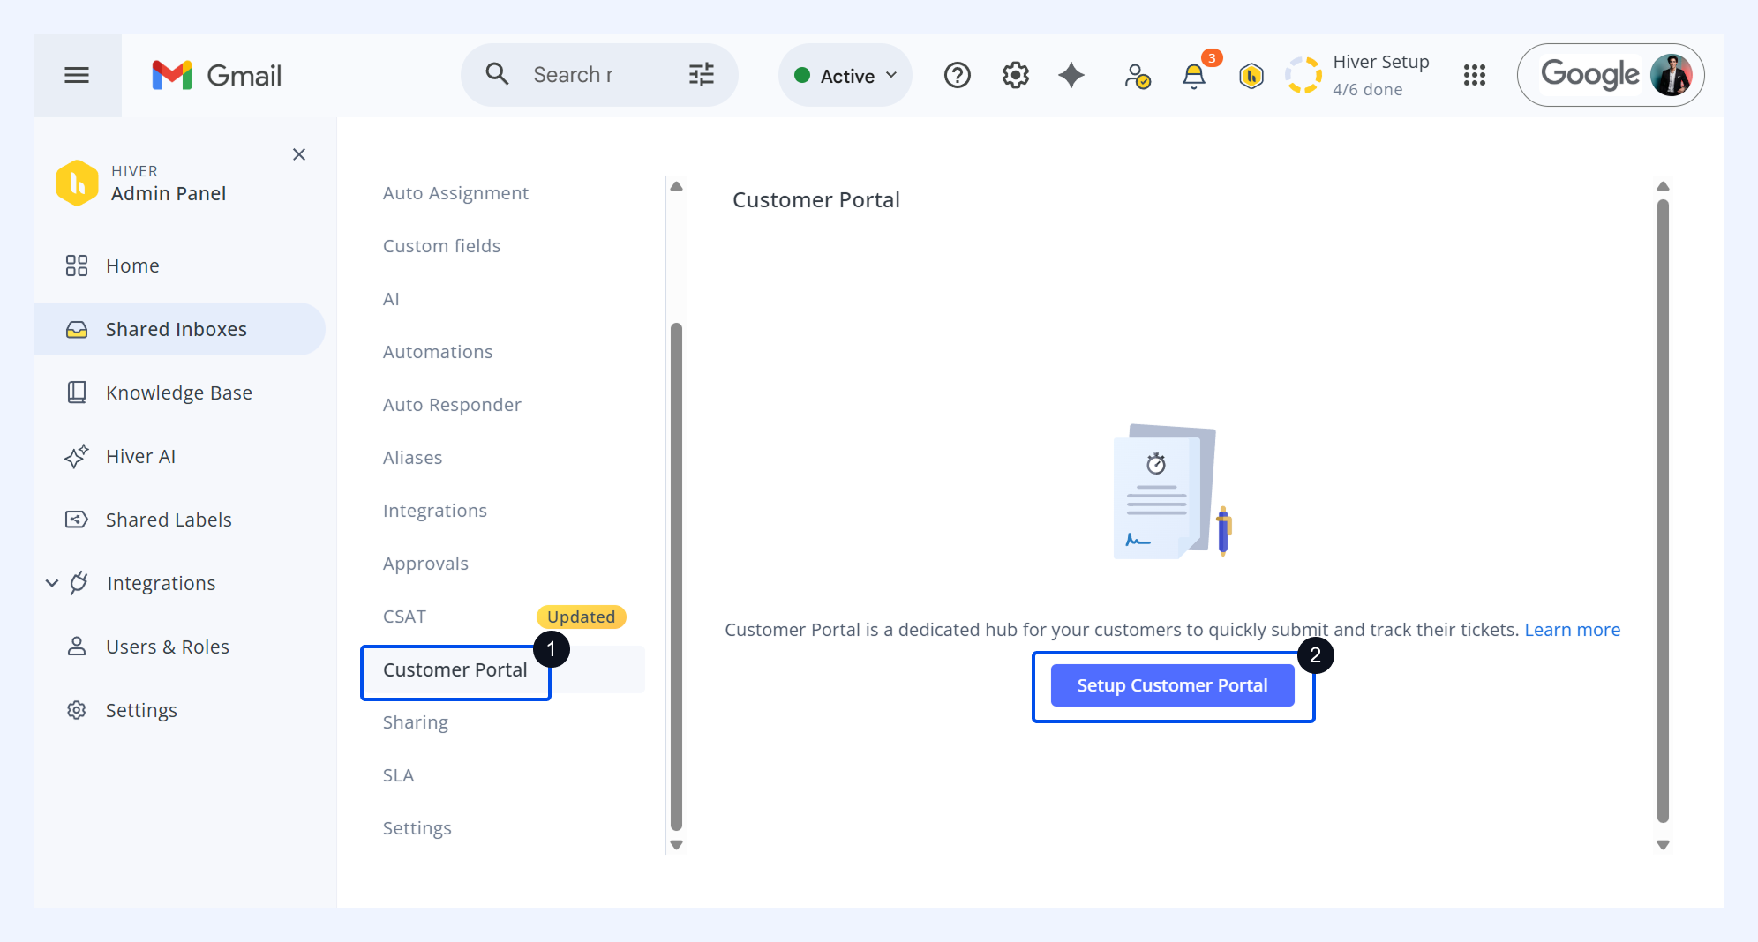Open Integrations in inbox settings list

click(435, 511)
